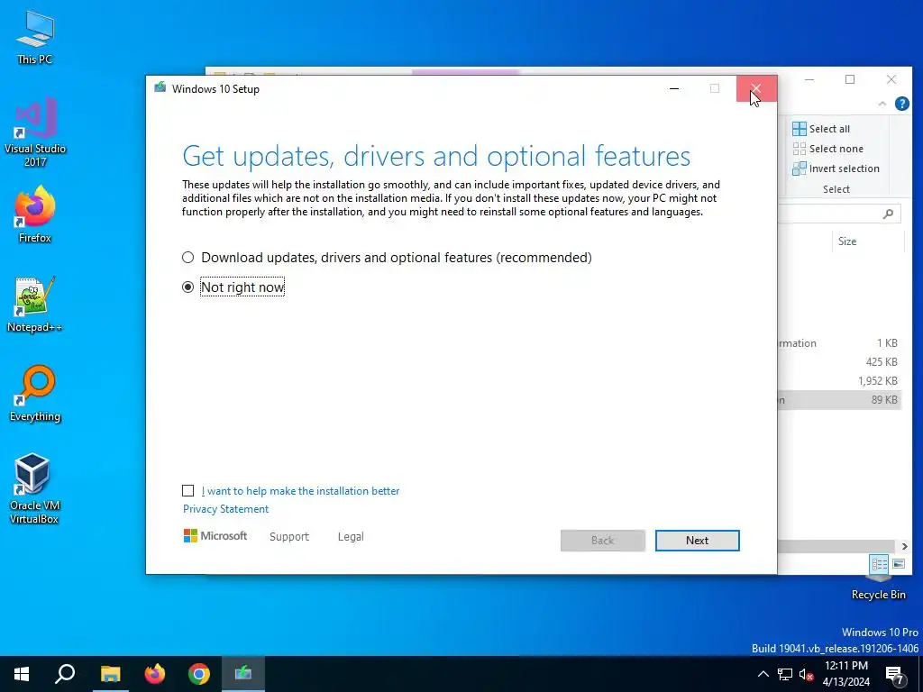The image size is (923, 692).
Task: Open This PC desktop icon
Action: click(35, 37)
